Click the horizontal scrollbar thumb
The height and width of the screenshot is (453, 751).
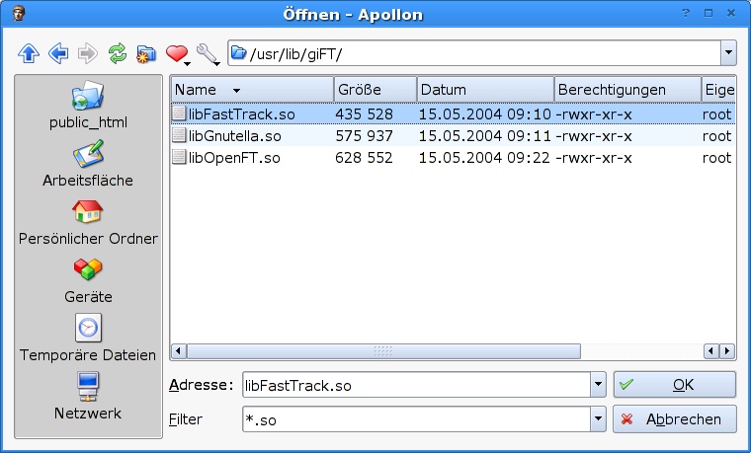pos(383,351)
